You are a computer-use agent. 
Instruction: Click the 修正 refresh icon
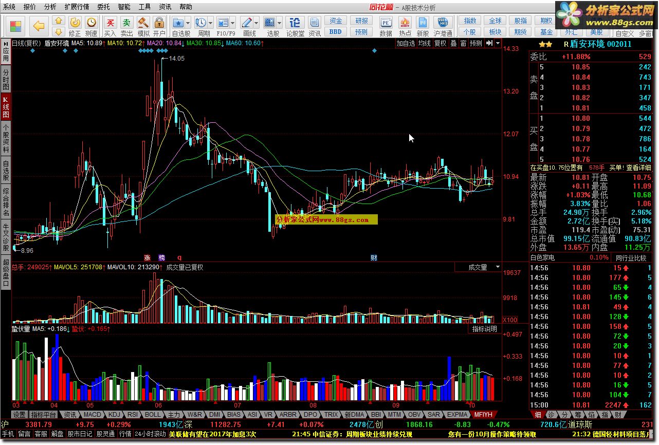tap(75, 23)
